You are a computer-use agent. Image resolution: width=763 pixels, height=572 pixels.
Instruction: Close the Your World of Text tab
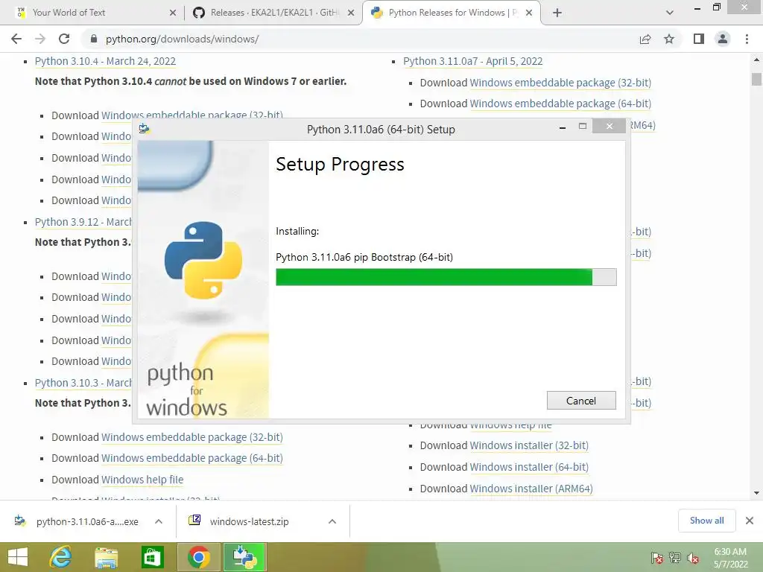(x=173, y=13)
